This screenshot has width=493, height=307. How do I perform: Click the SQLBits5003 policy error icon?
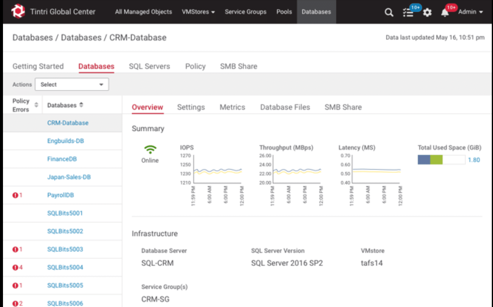click(x=15, y=249)
